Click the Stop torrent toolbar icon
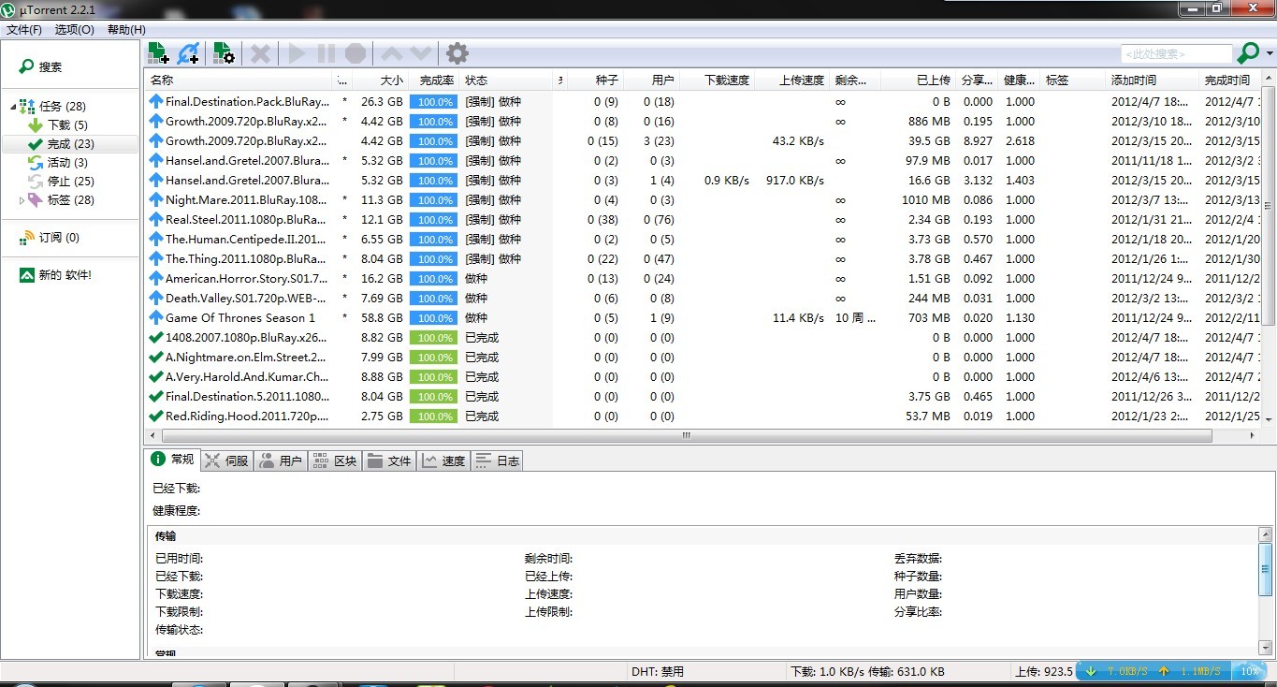The width and height of the screenshot is (1277, 687). [x=356, y=53]
